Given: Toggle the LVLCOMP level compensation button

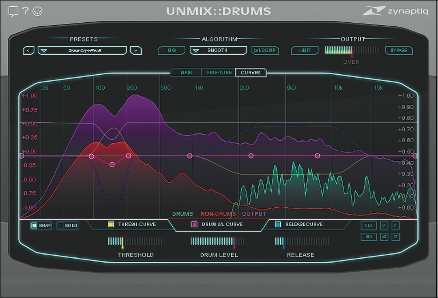Looking at the screenshot, I should 265,50.
